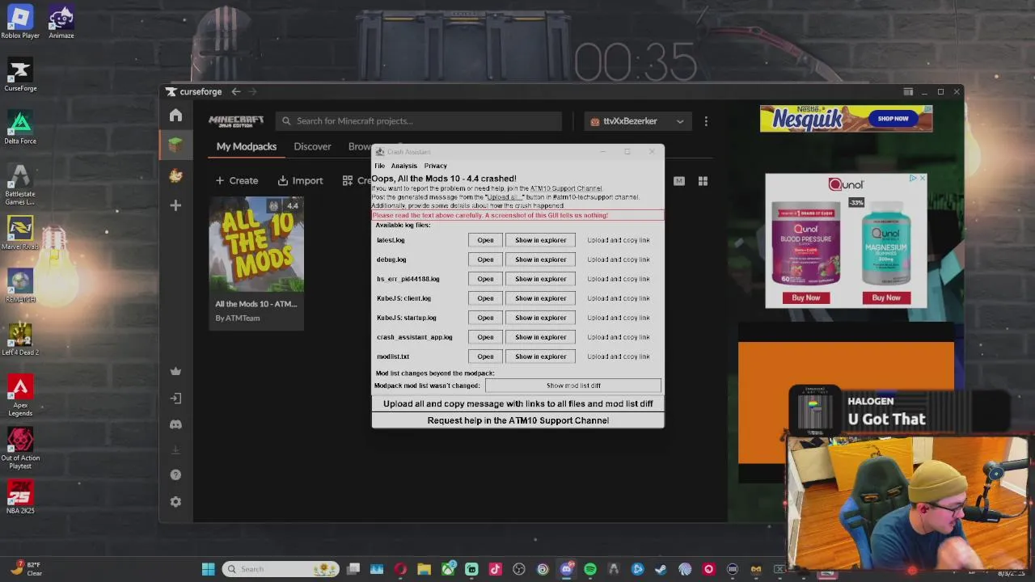Click Create modpack button
The height and width of the screenshot is (582, 1035).
(237, 180)
